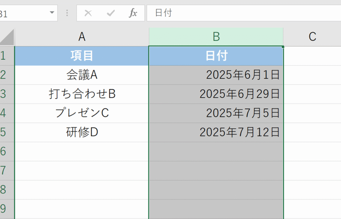341x219 pixels.
Task: Click the enter checkmark formula bar icon
Action: (x=111, y=13)
